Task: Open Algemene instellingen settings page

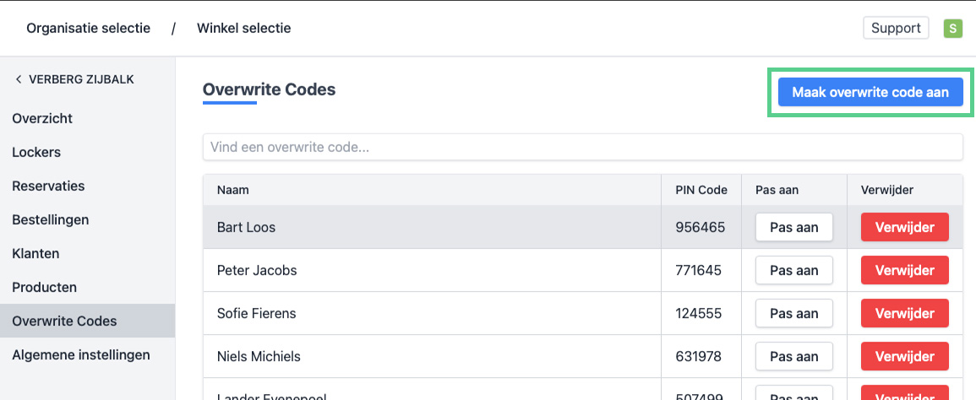Action: point(80,354)
